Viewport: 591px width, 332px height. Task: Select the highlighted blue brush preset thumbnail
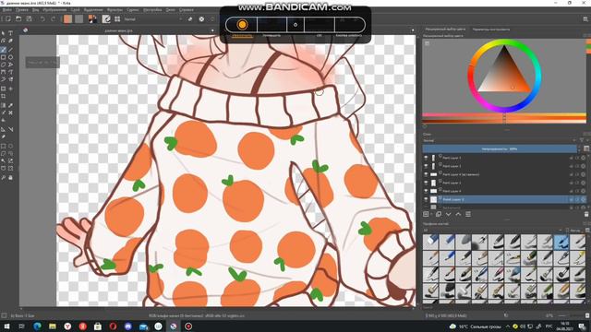[x=561, y=242]
